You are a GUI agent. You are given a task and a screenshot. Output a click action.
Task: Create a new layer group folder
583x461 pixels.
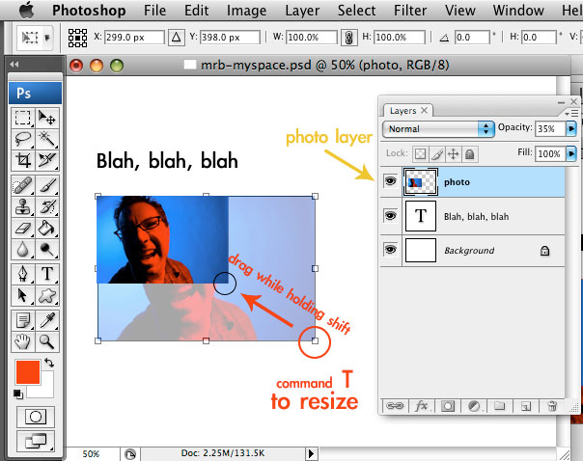[x=499, y=406]
